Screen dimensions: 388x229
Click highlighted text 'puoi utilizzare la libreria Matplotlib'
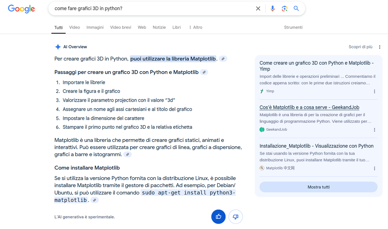point(173,59)
